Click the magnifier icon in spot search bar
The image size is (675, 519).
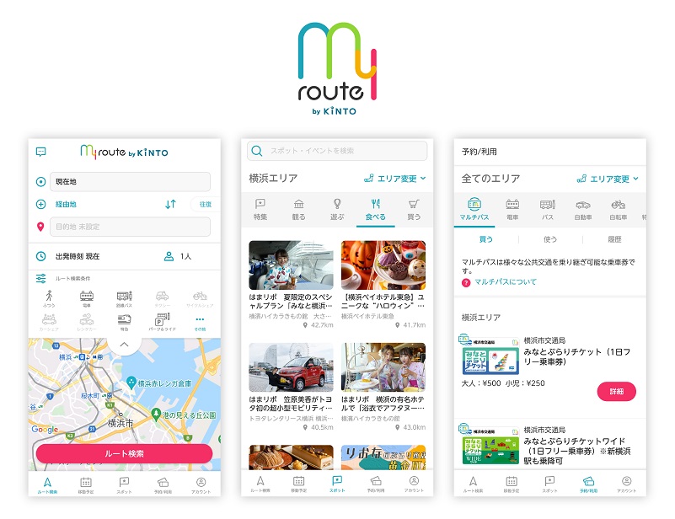click(x=256, y=151)
